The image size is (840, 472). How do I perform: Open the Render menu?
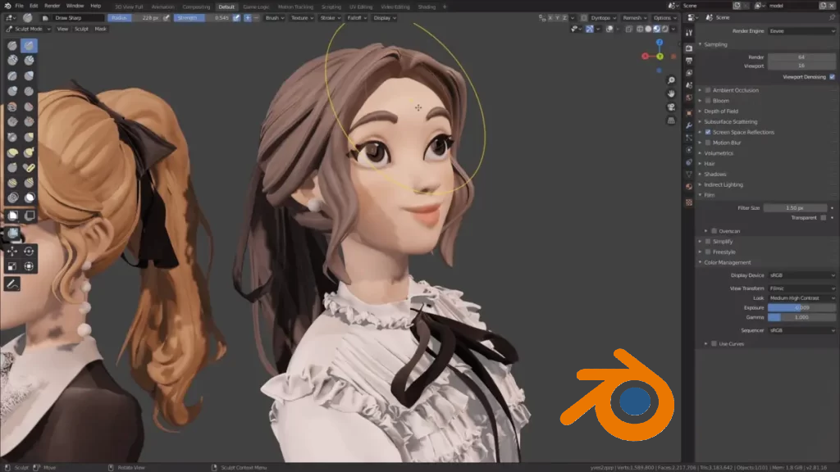pyautogui.click(x=52, y=6)
